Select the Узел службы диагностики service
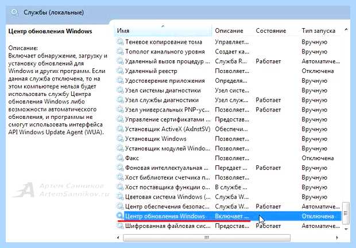 (x=162, y=100)
